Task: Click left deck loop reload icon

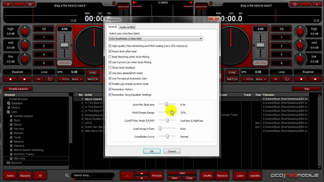Action: tap(50, 79)
